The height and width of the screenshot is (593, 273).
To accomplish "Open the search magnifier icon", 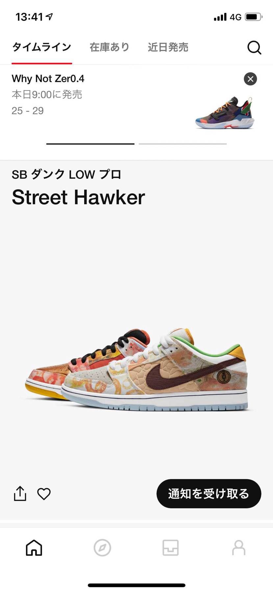I will point(254,48).
